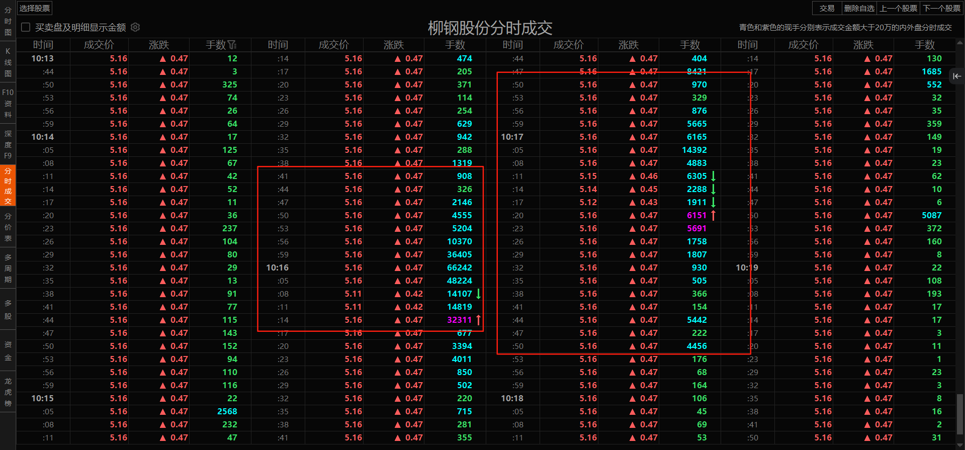This screenshot has width=965, height=450.
Task: Click the note about 青色和紫色的现手
Action: [x=845, y=28]
